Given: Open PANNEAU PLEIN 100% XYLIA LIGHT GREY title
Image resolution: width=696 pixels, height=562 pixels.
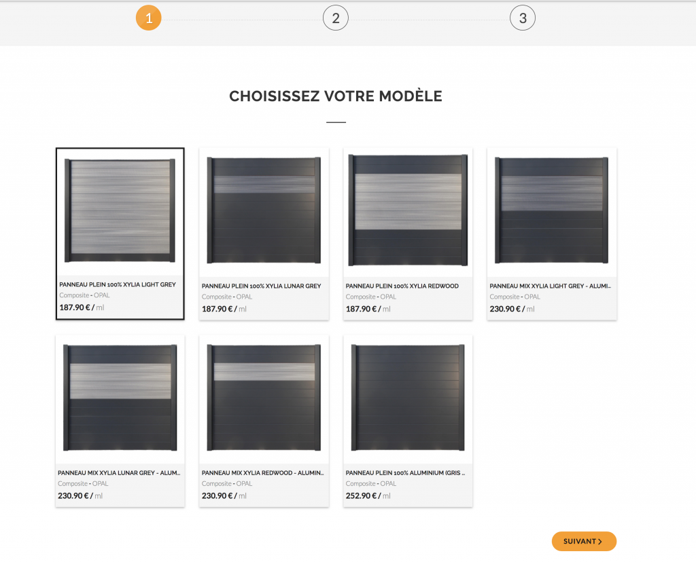Looking at the screenshot, I should click(118, 284).
